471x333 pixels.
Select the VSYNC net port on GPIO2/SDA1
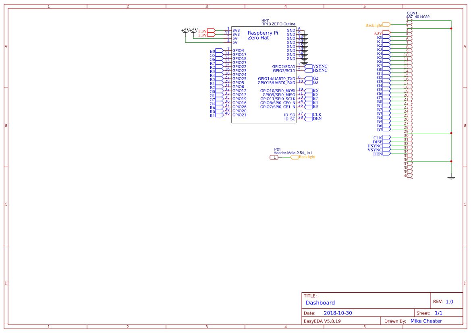click(317, 66)
